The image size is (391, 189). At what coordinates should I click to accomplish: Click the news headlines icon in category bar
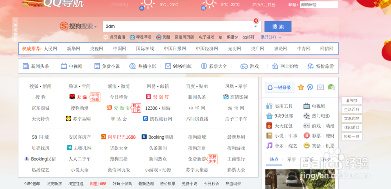click(x=26, y=66)
